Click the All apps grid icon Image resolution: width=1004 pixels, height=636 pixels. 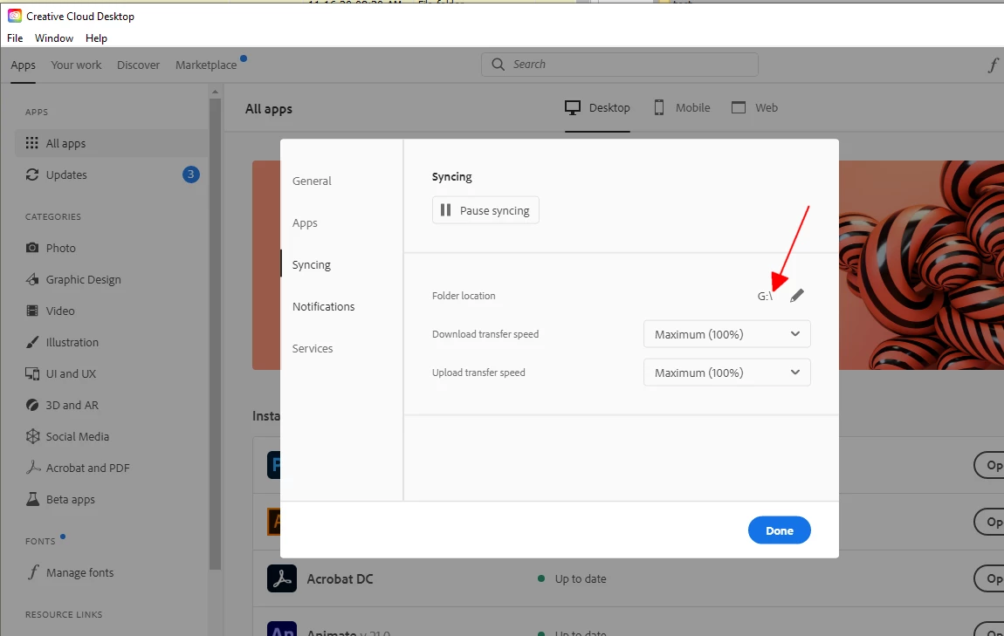[31, 143]
